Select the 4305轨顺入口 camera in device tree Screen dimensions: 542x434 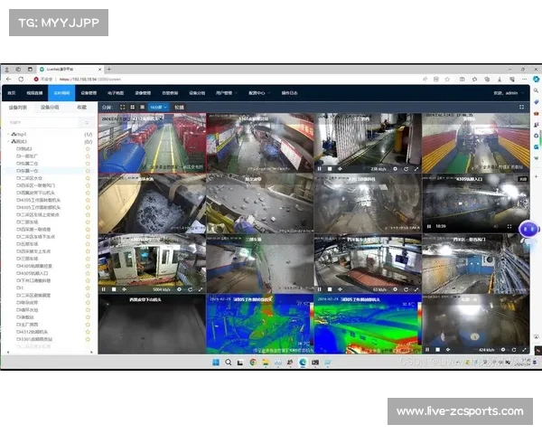click(33, 273)
